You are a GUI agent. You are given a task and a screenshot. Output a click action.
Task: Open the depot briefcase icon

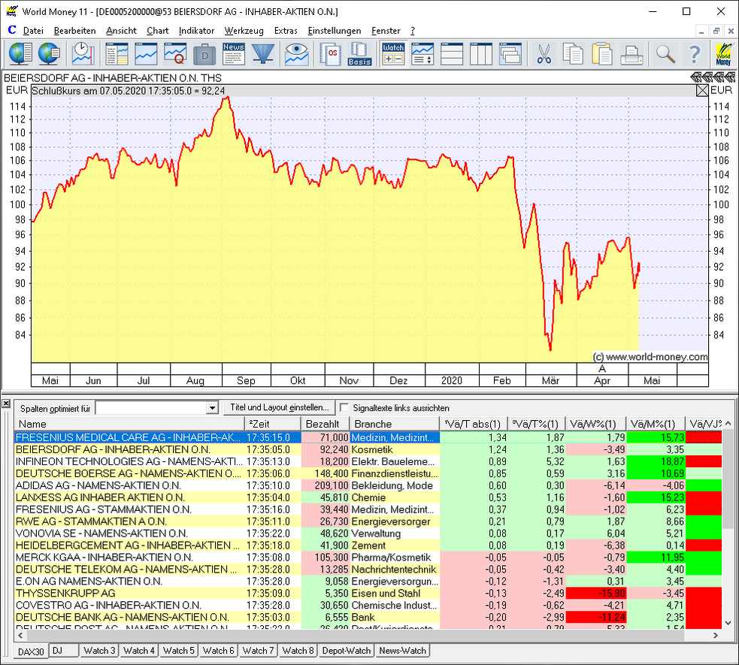tap(204, 53)
